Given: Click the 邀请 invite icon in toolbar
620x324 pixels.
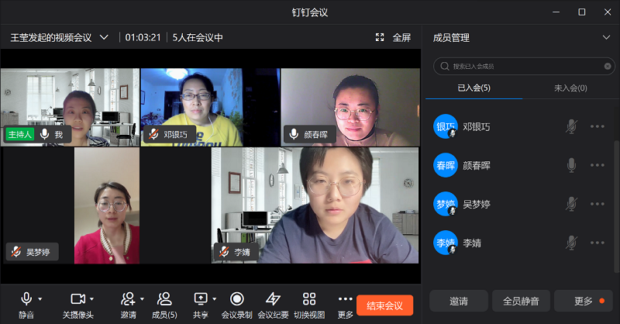Looking at the screenshot, I should 128,299.
